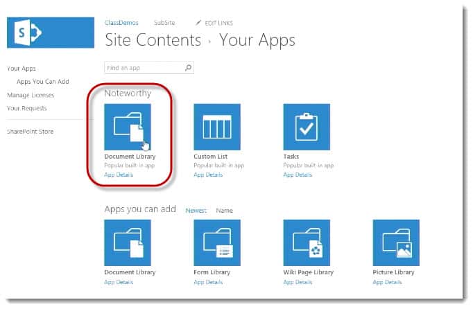Image resolution: width=473 pixels, height=309 pixels.
Task: Open App Details for Custom List
Action: [208, 175]
